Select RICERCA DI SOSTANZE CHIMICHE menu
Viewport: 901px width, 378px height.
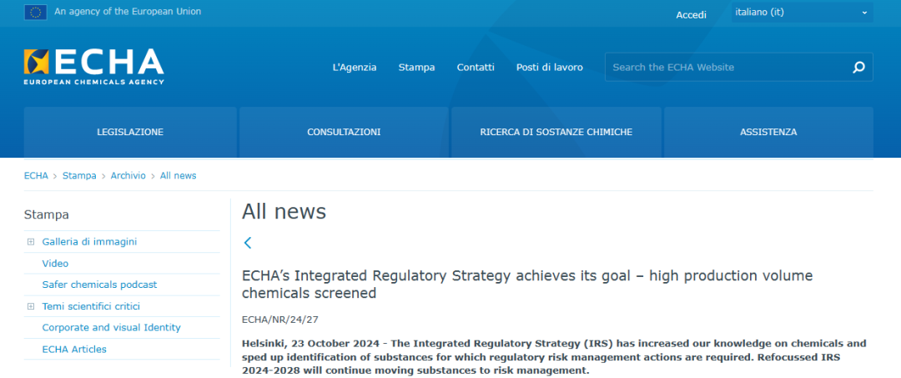(556, 132)
